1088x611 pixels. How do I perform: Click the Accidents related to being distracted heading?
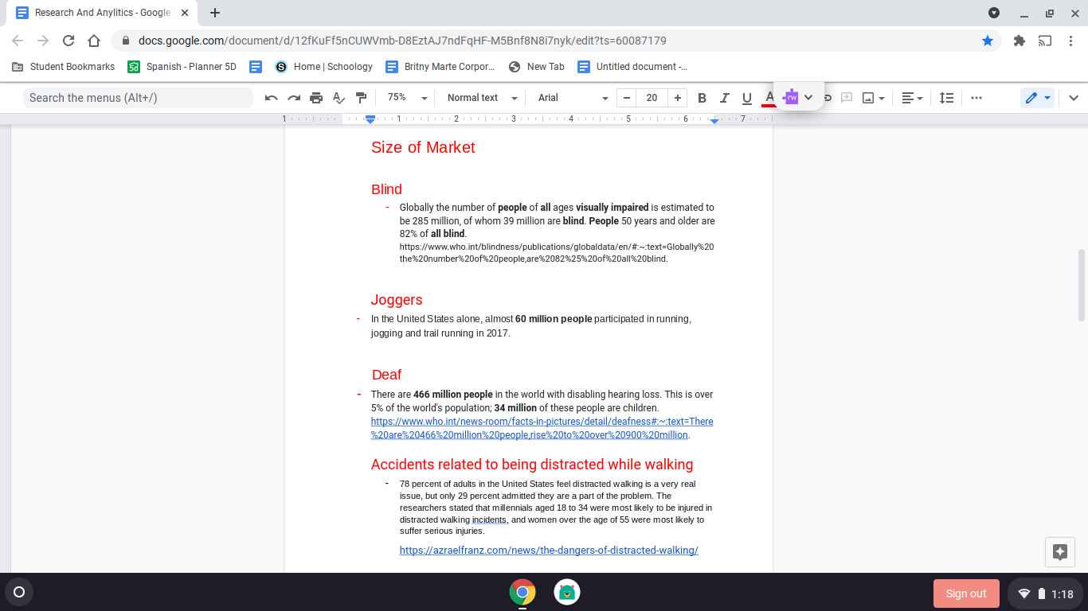coord(532,465)
